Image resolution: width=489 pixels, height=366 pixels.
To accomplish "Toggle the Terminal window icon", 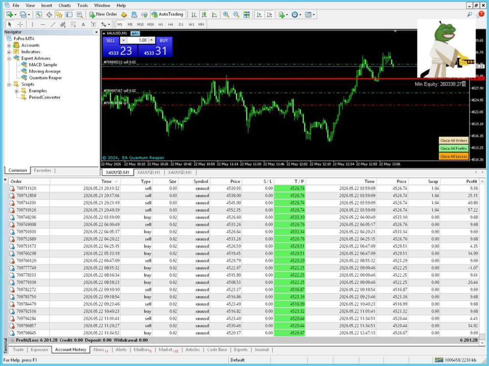I will pos(69,14).
